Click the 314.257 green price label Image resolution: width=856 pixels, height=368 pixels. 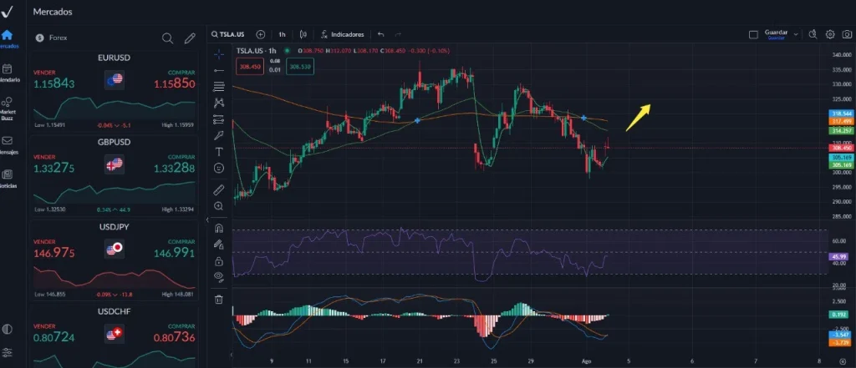coord(841,131)
